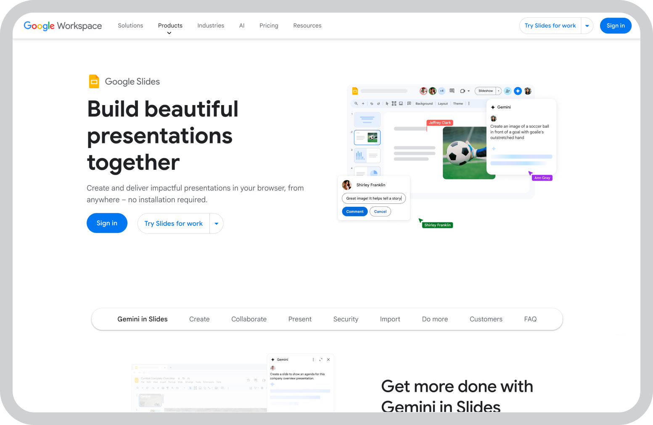
Task: Click the comment text input field
Action: pos(374,198)
